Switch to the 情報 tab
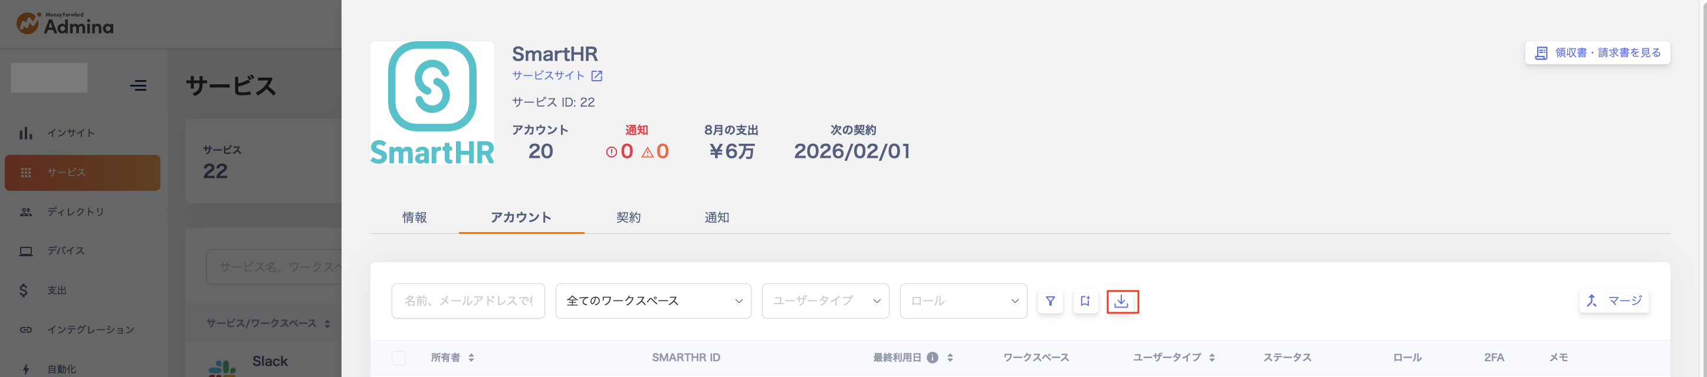 (414, 217)
